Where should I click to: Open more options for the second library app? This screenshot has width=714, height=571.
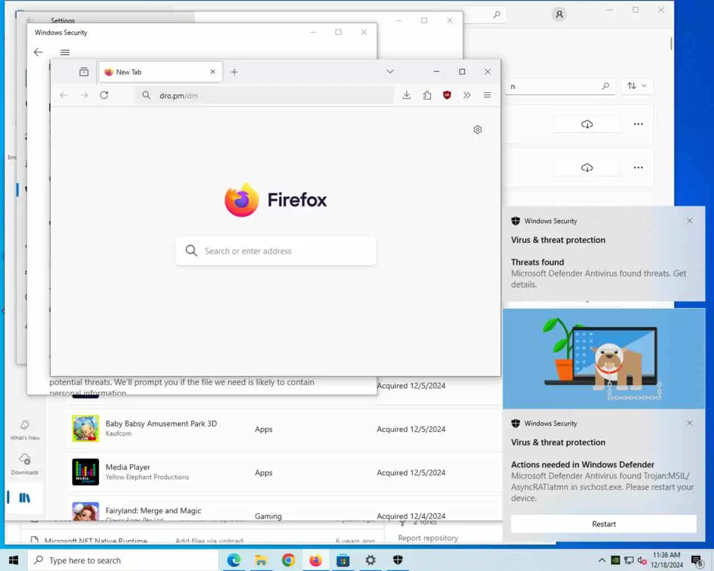point(638,167)
